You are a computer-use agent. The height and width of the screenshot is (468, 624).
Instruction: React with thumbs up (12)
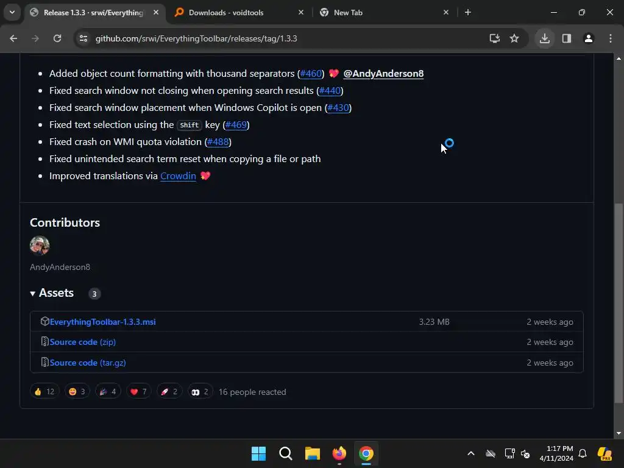[44, 392]
